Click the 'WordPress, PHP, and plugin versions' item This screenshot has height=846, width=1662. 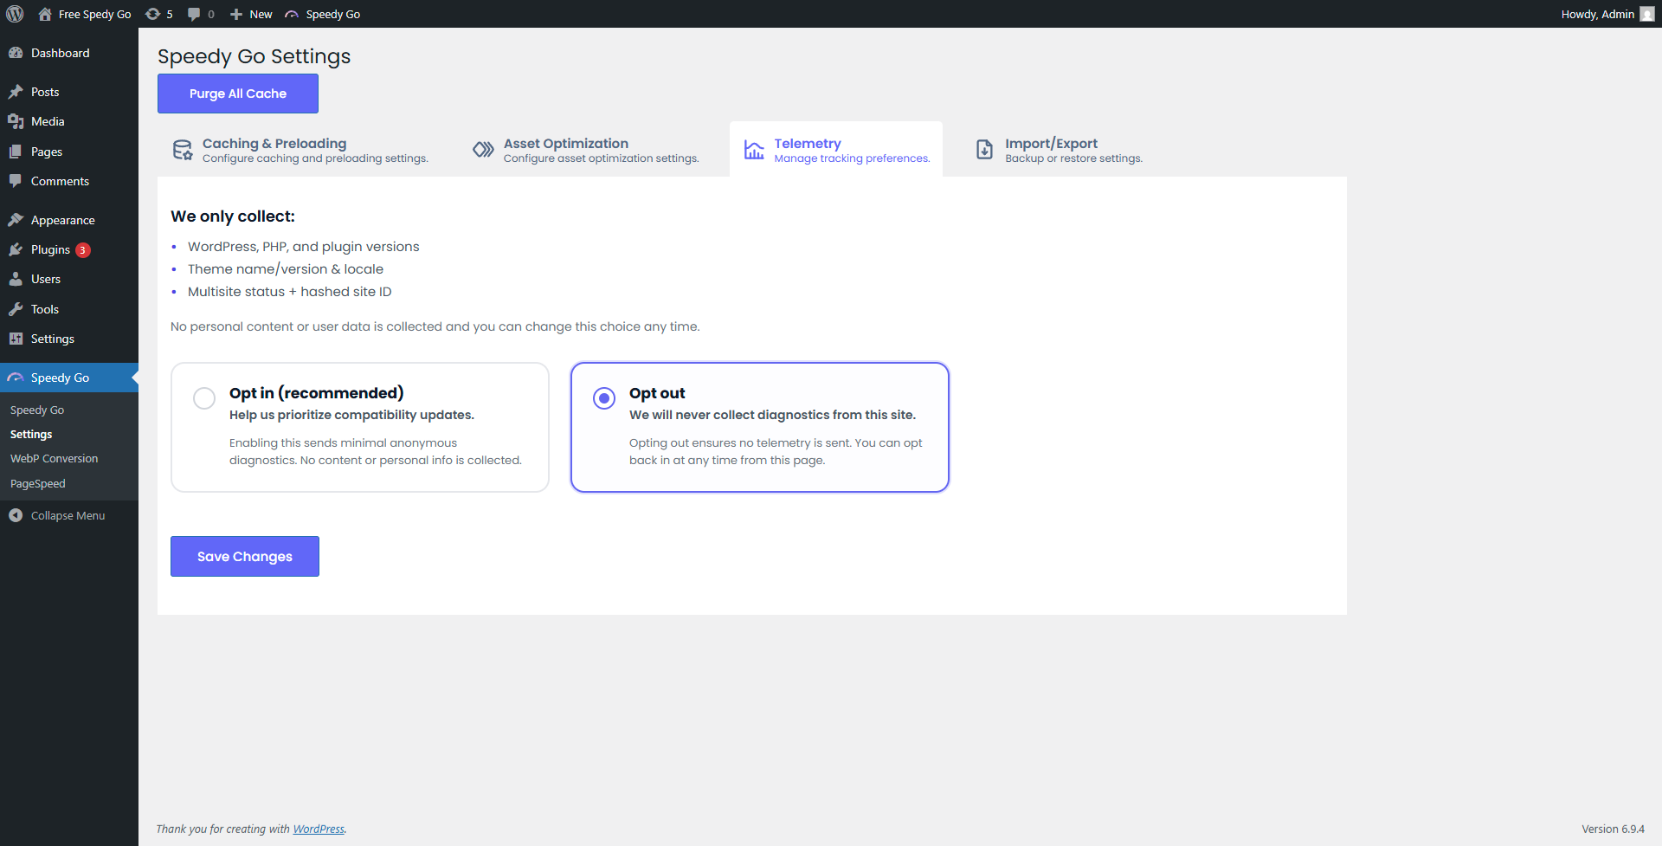[x=304, y=247]
